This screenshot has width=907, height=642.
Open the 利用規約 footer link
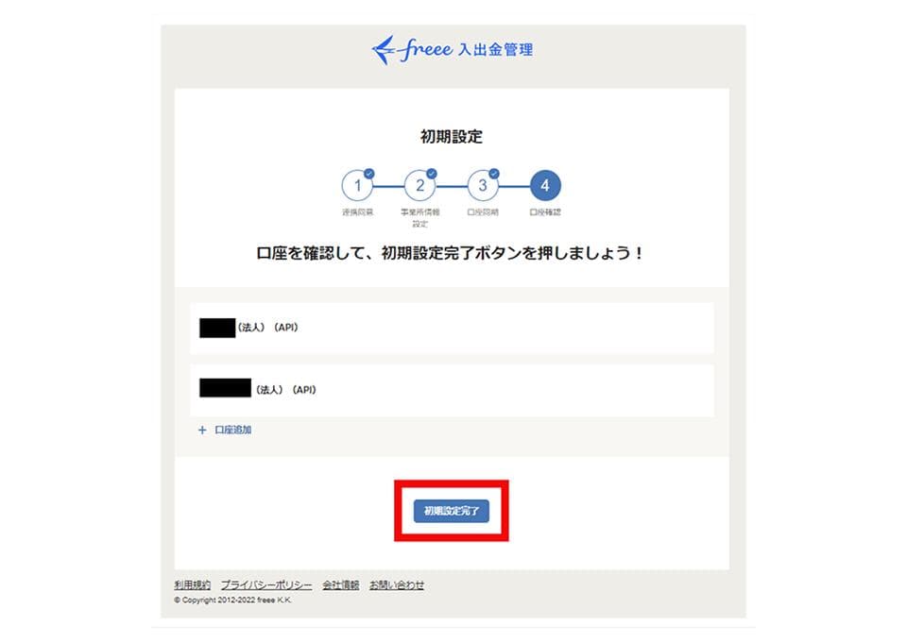point(192,584)
